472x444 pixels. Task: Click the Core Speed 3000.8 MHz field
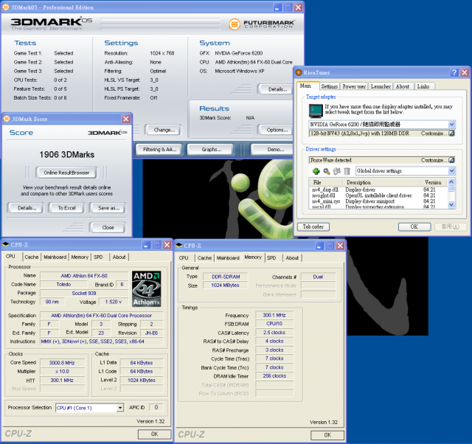(x=62, y=363)
